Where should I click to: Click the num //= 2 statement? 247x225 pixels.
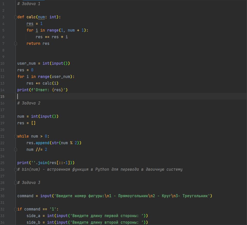[x=37, y=150]
